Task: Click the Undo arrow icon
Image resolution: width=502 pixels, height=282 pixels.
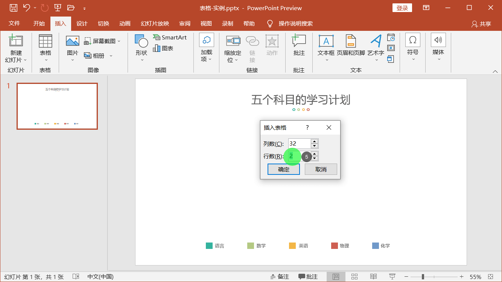Action: coord(26,8)
